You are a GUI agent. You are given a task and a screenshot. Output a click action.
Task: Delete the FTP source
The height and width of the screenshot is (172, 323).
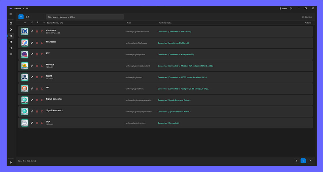[37, 54]
